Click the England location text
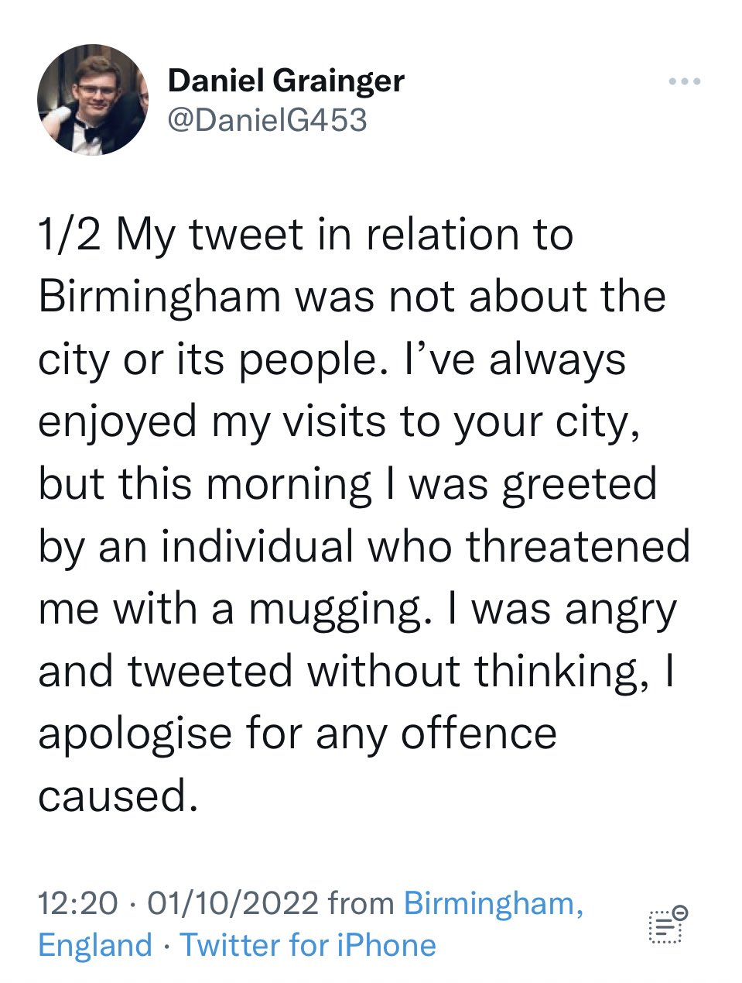 [x=95, y=945]
